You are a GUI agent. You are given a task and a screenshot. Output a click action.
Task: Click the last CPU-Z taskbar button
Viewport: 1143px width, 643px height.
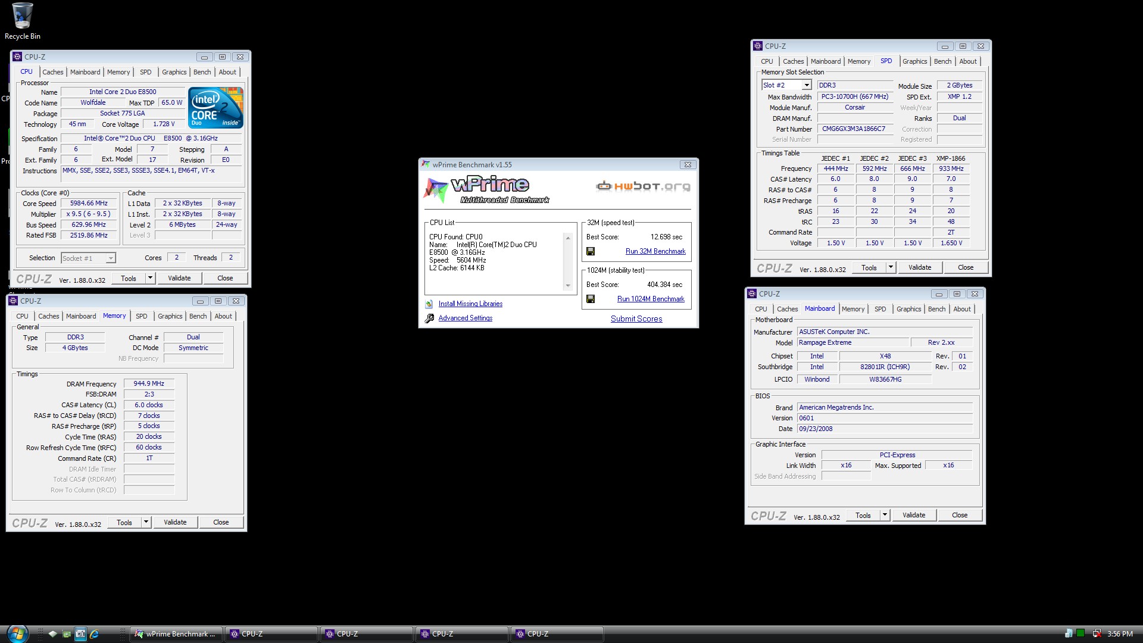point(557,634)
